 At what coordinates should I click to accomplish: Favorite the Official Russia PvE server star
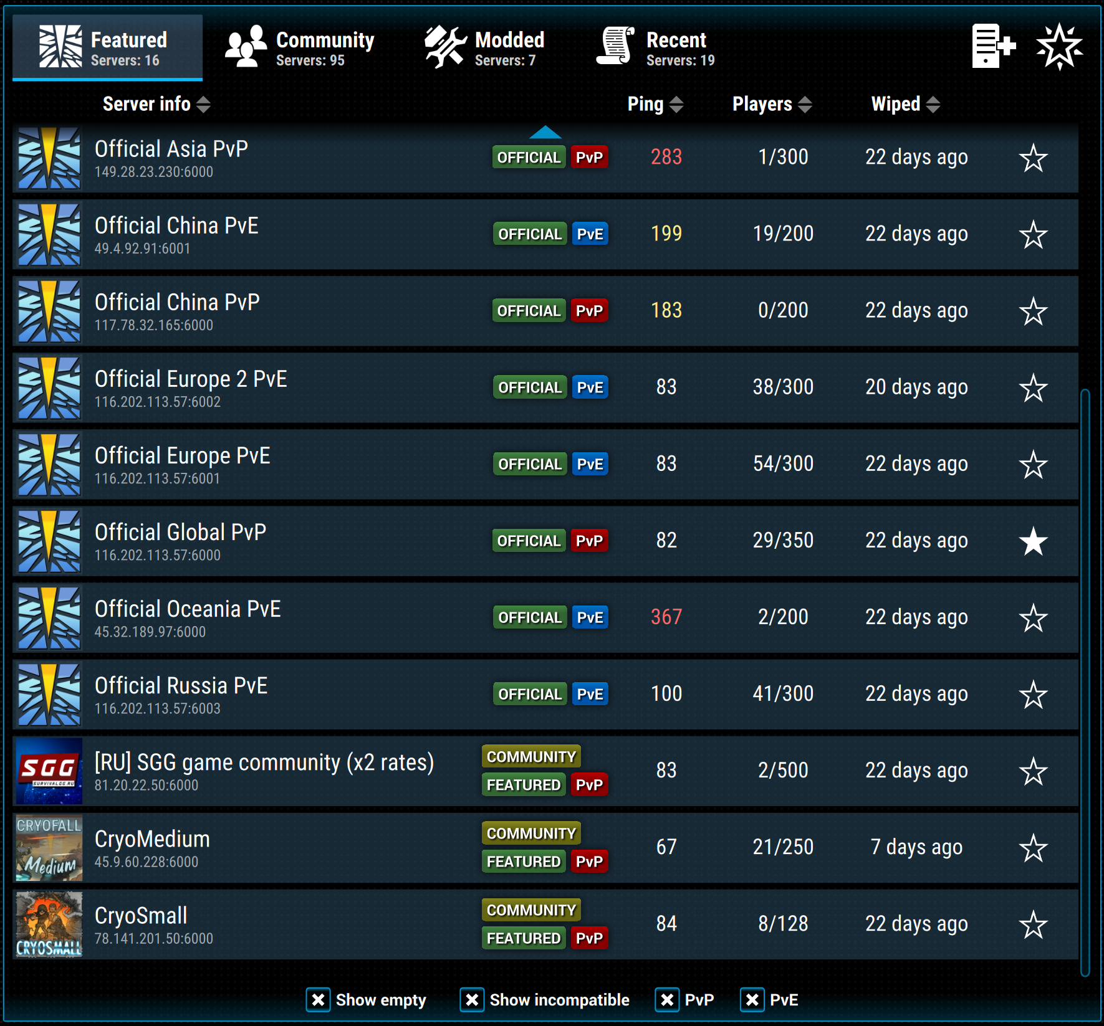1033,695
